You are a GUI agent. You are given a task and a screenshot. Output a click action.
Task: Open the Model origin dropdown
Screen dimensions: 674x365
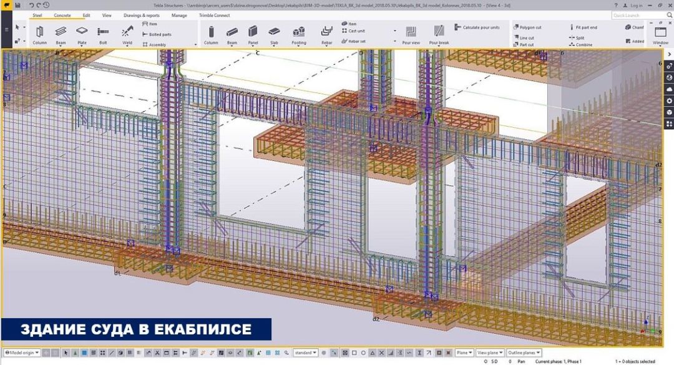click(22, 353)
